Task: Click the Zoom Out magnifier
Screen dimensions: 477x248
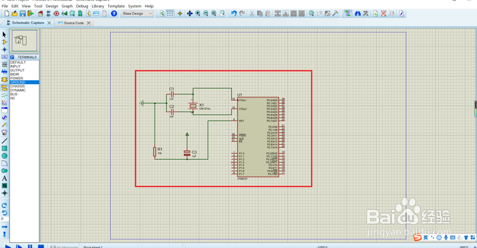Action: [x=206, y=13]
